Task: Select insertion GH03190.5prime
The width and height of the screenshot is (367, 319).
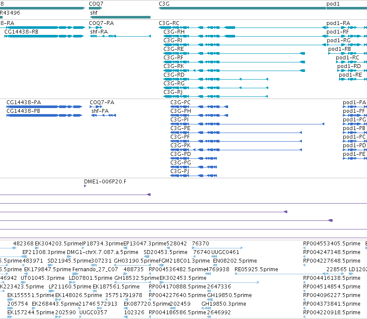Action: point(136,261)
